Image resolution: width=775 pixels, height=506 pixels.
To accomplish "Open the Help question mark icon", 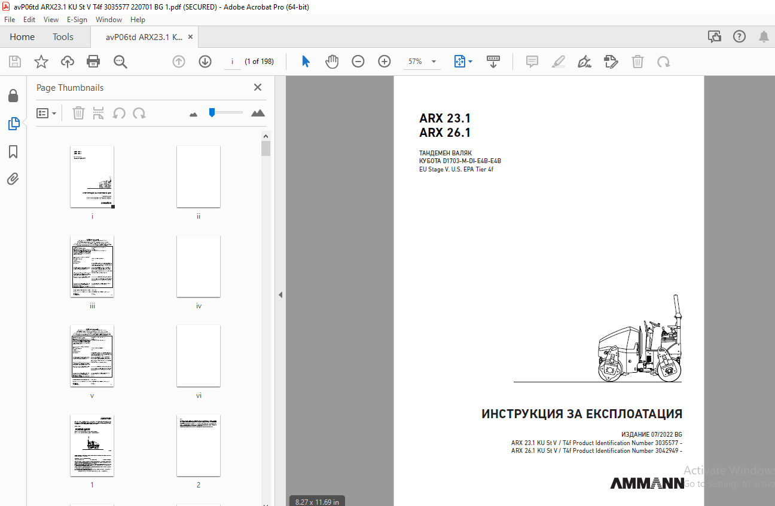I will click(x=740, y=37).
